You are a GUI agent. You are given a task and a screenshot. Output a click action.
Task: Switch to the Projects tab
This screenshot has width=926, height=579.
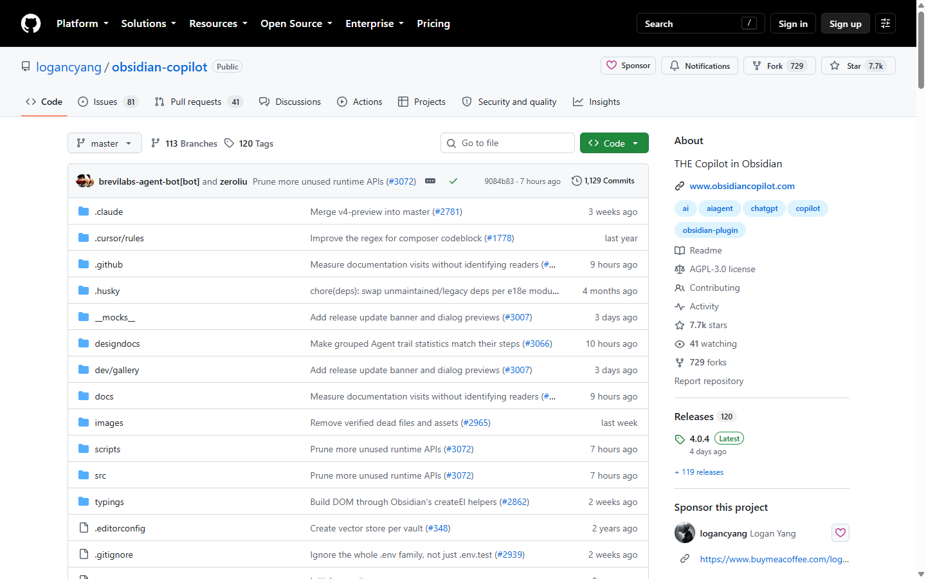tap(422, 102)
